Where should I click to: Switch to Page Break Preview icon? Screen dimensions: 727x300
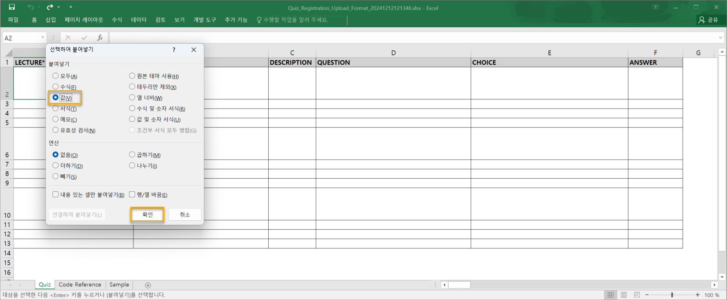(x=637, y=295)
